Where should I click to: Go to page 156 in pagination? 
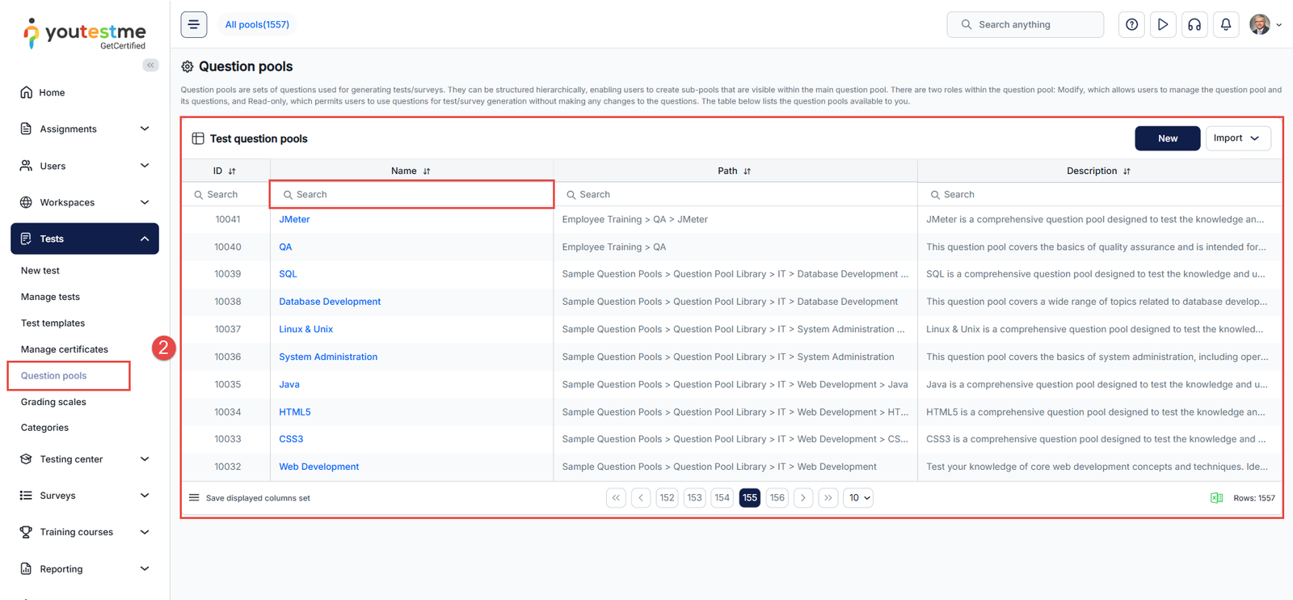[777, 498]
